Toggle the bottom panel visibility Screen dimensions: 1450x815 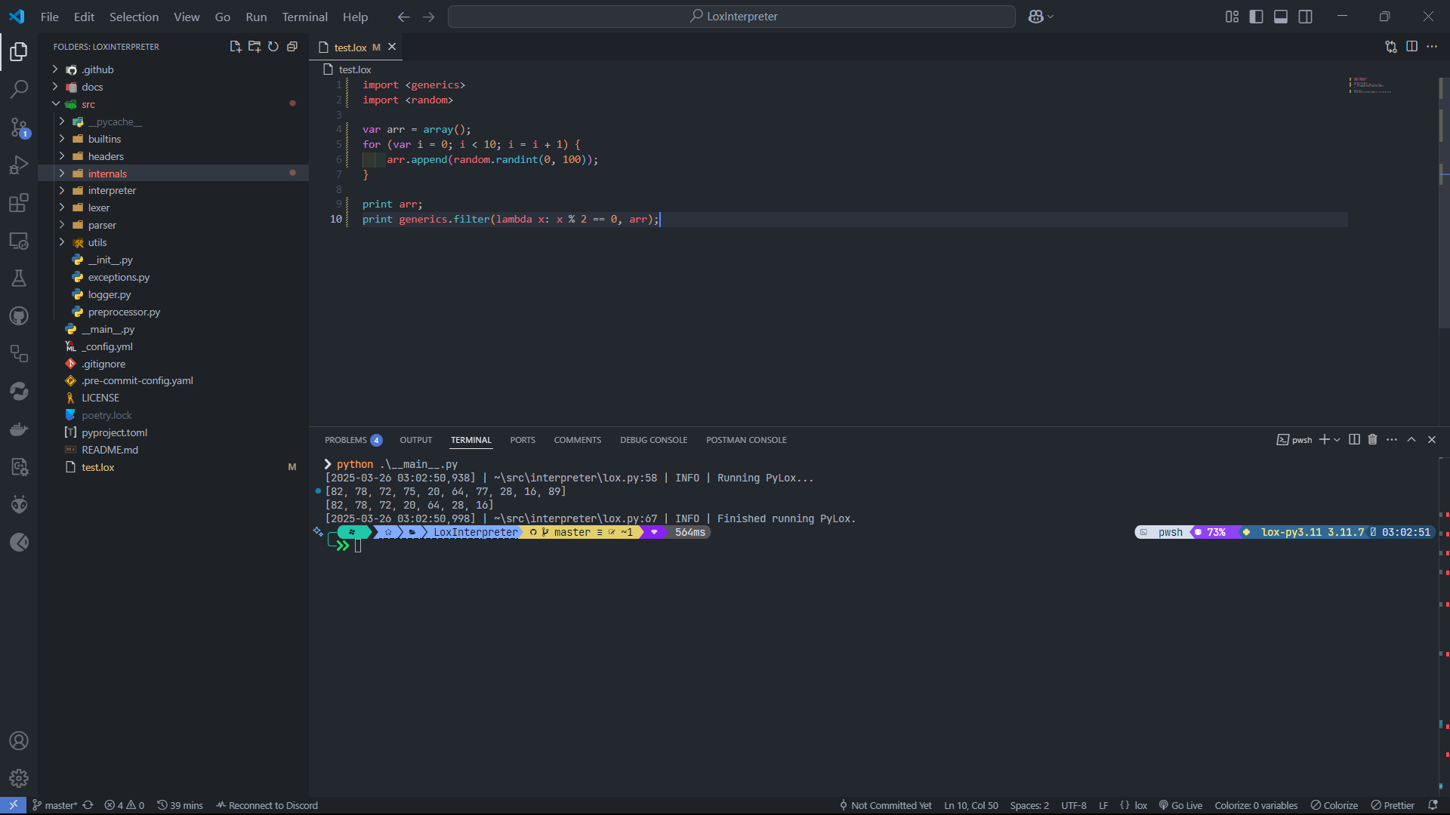click(x=1281, y=17)
